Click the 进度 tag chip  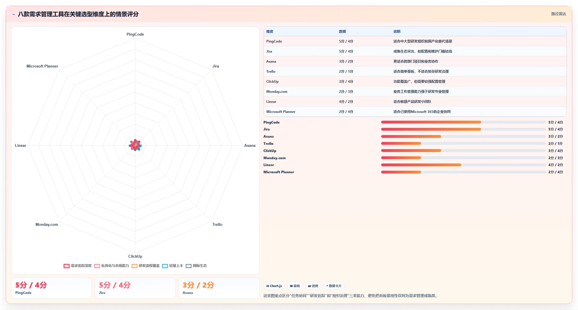(x=313, y=286)
